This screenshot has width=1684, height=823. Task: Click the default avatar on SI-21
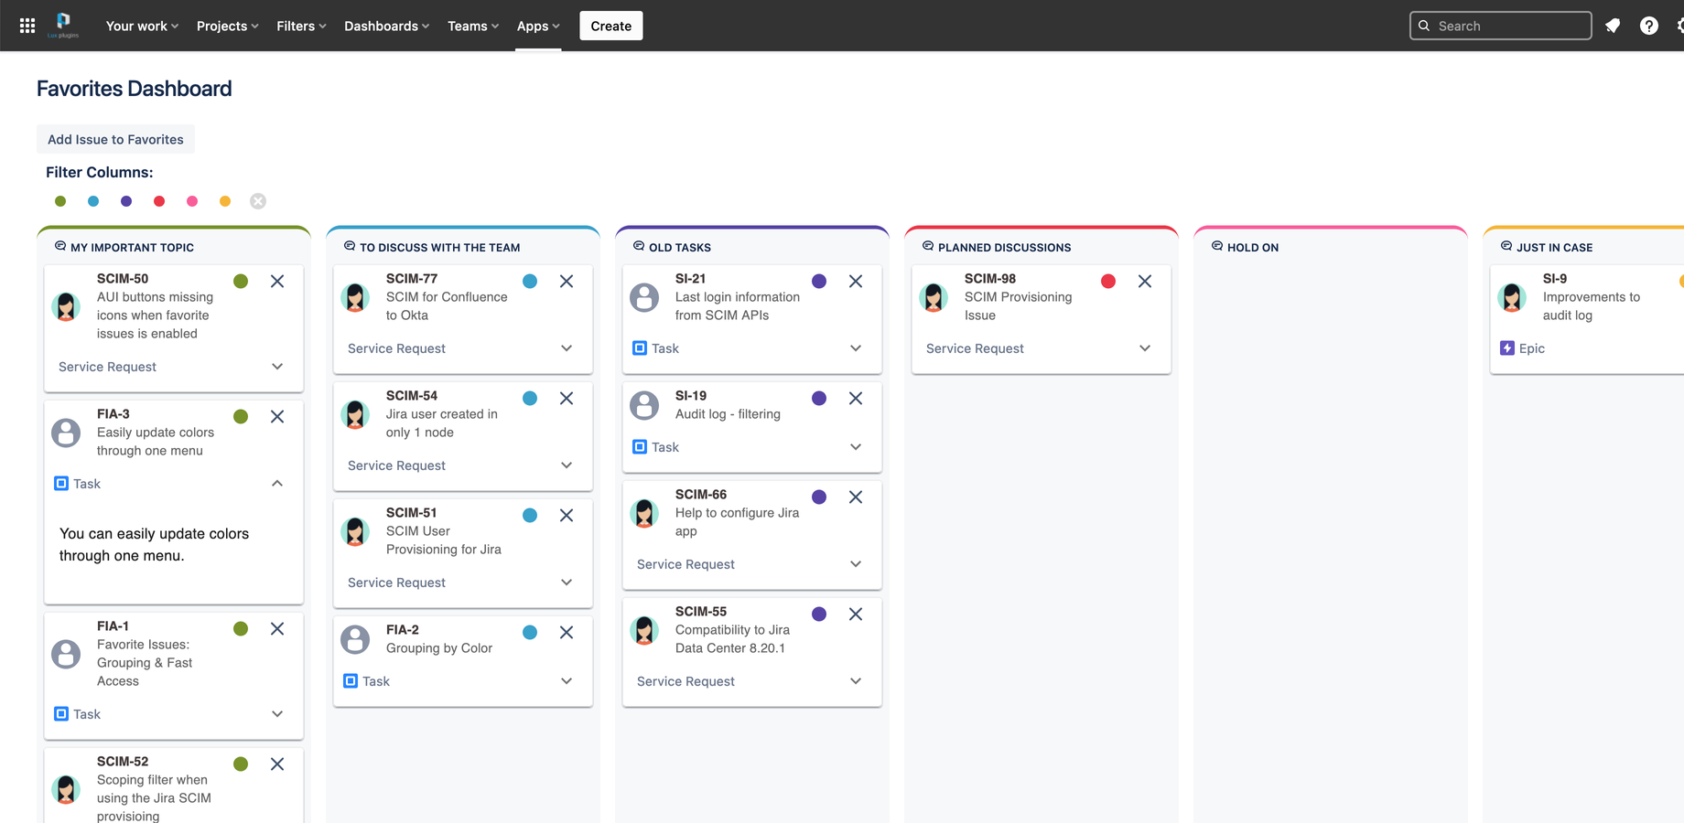click(644, 297)
